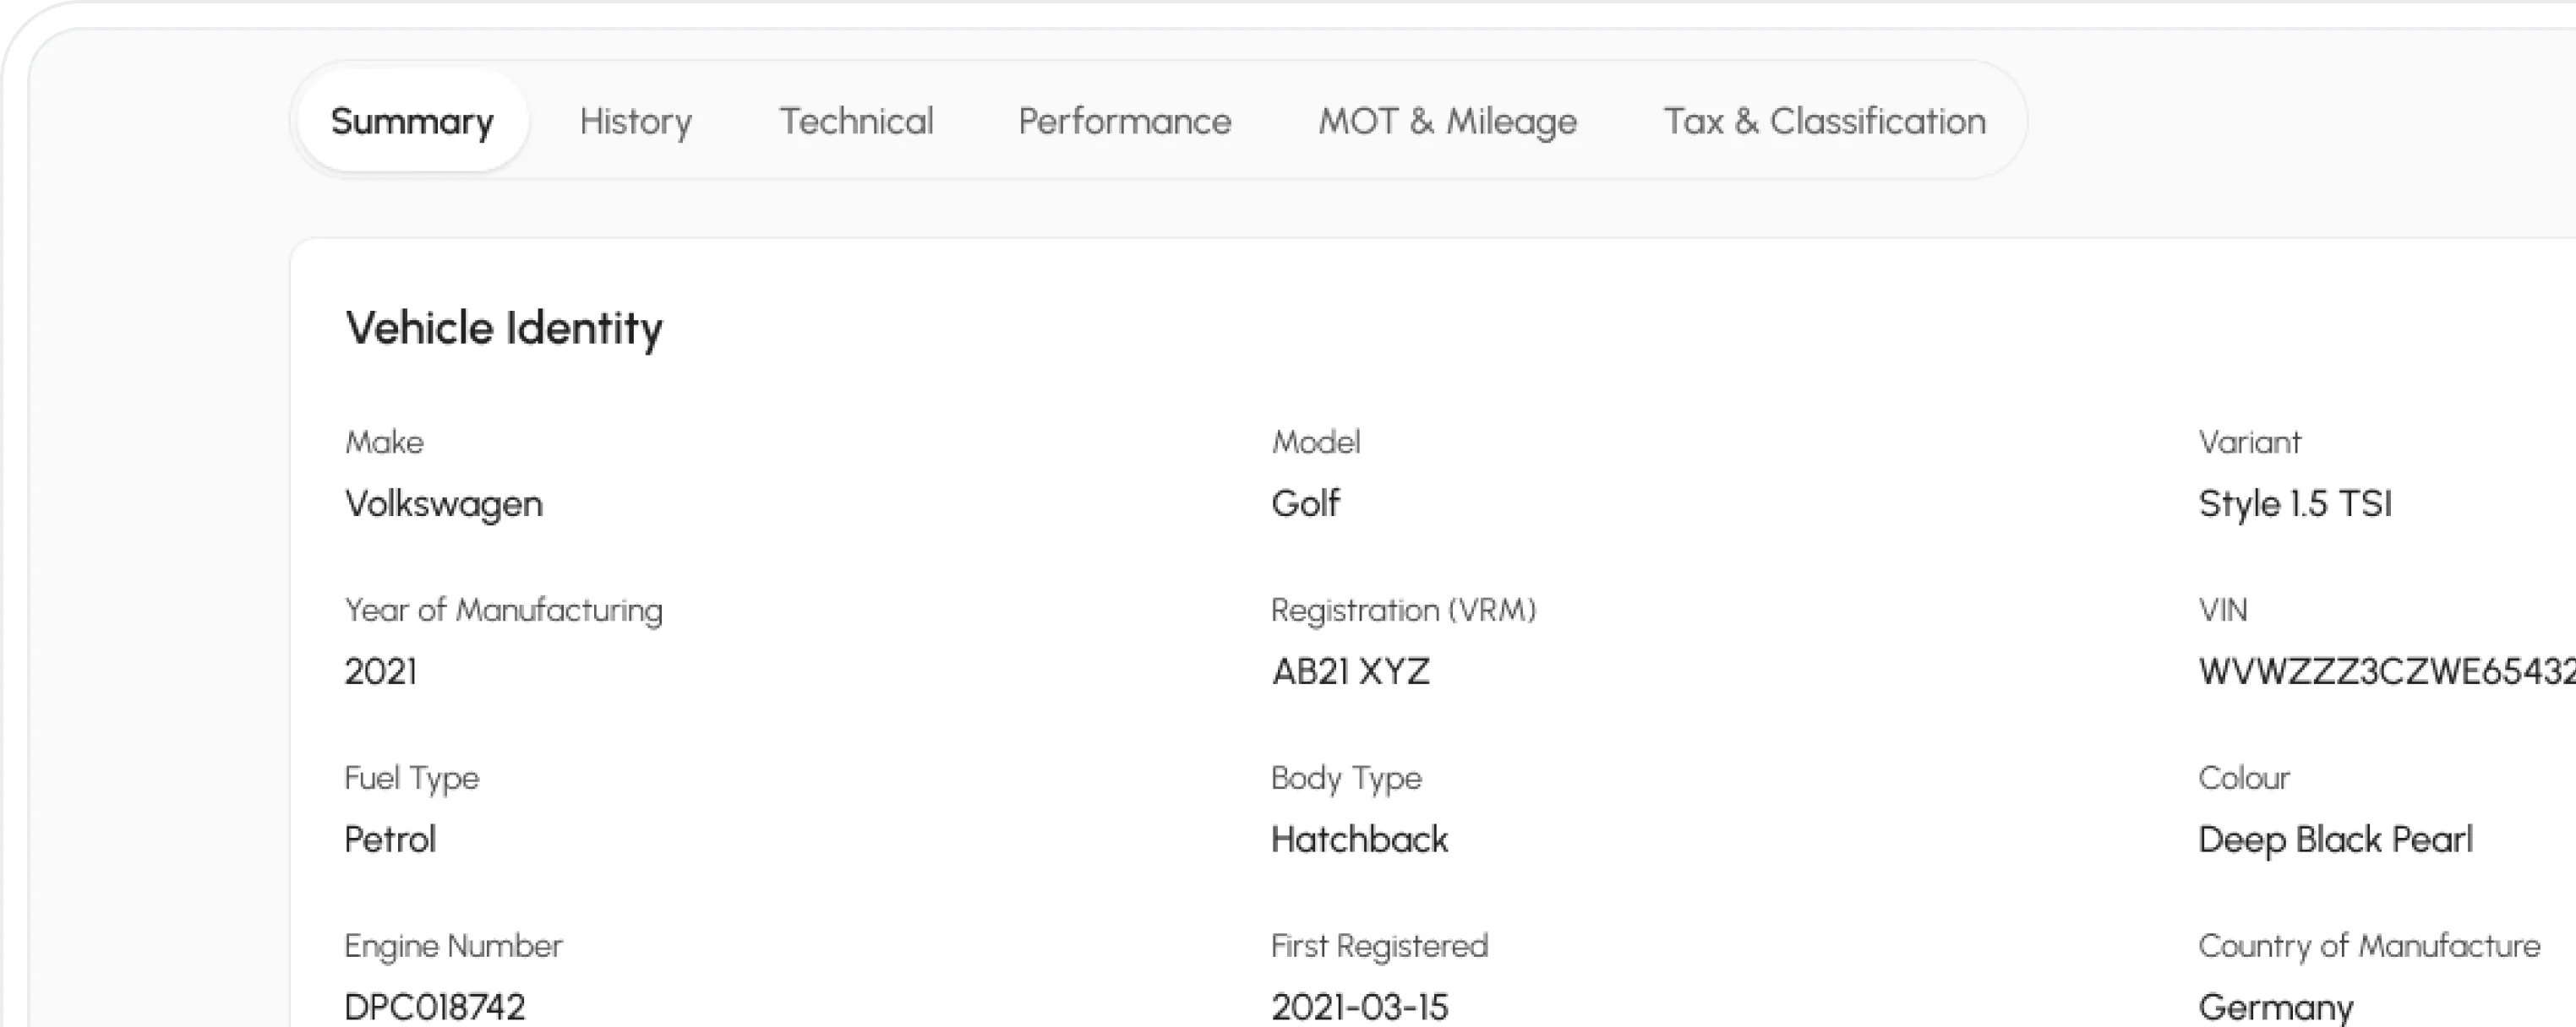Click the 2021 manufacturing year value
This screenshot has height=1027, width=2576.
tap(381, 671)
